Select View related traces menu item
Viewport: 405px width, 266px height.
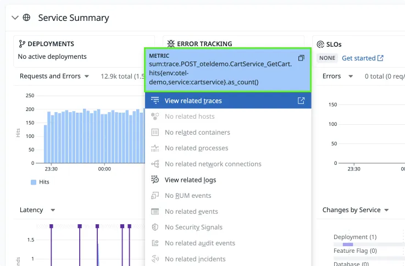(x=193, y=101)
